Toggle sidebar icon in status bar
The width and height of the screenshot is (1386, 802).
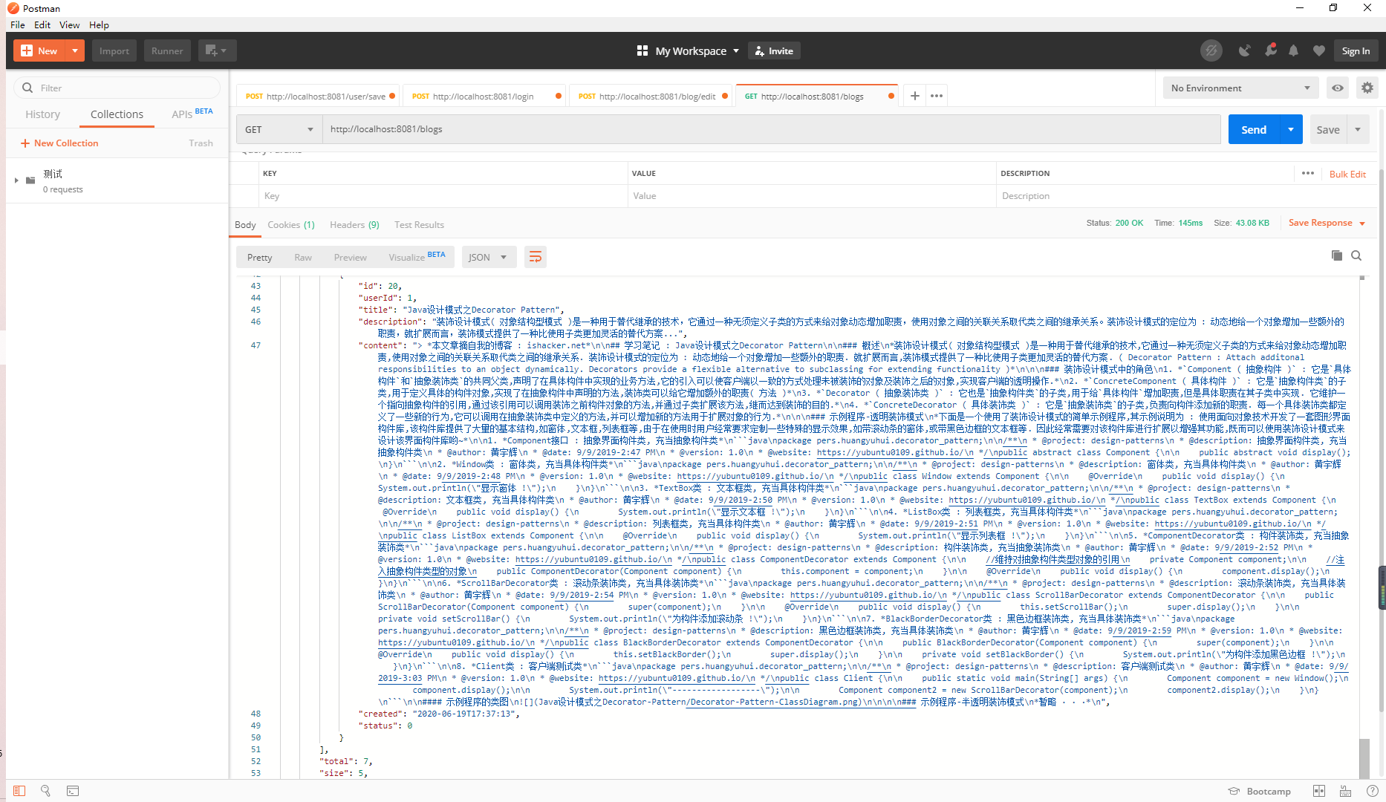19,791
